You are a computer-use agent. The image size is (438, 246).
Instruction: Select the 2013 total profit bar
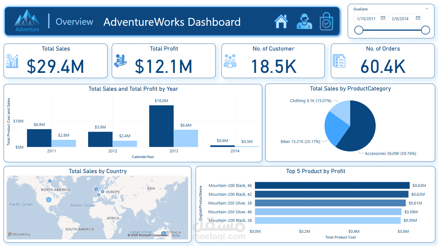186,138
